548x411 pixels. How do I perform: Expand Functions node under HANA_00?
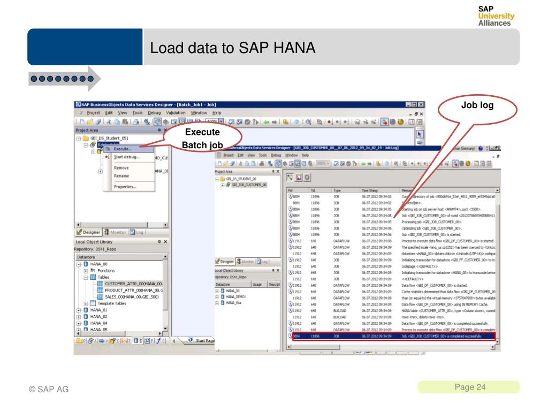coord(86,271)
